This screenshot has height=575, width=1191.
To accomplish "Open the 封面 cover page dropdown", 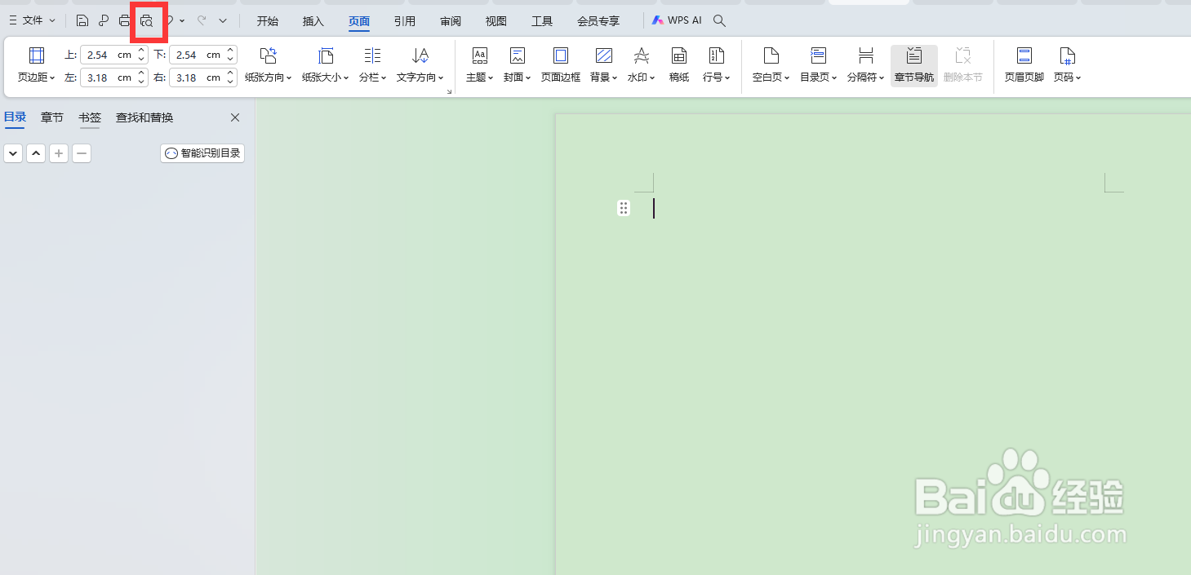I will [x=517, y=65].
